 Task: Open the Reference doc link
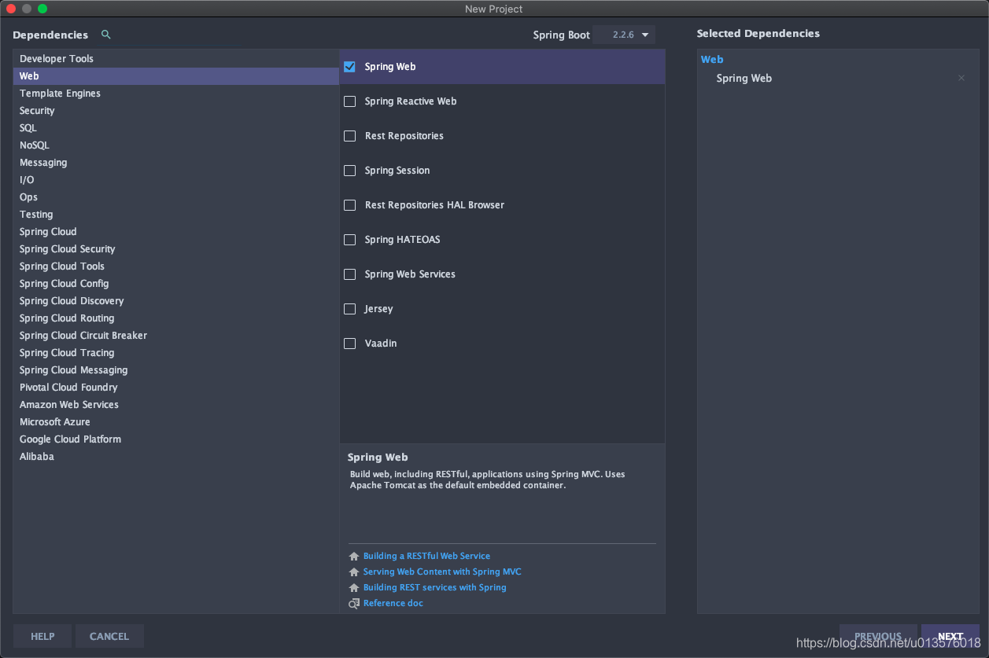[393, 603]
